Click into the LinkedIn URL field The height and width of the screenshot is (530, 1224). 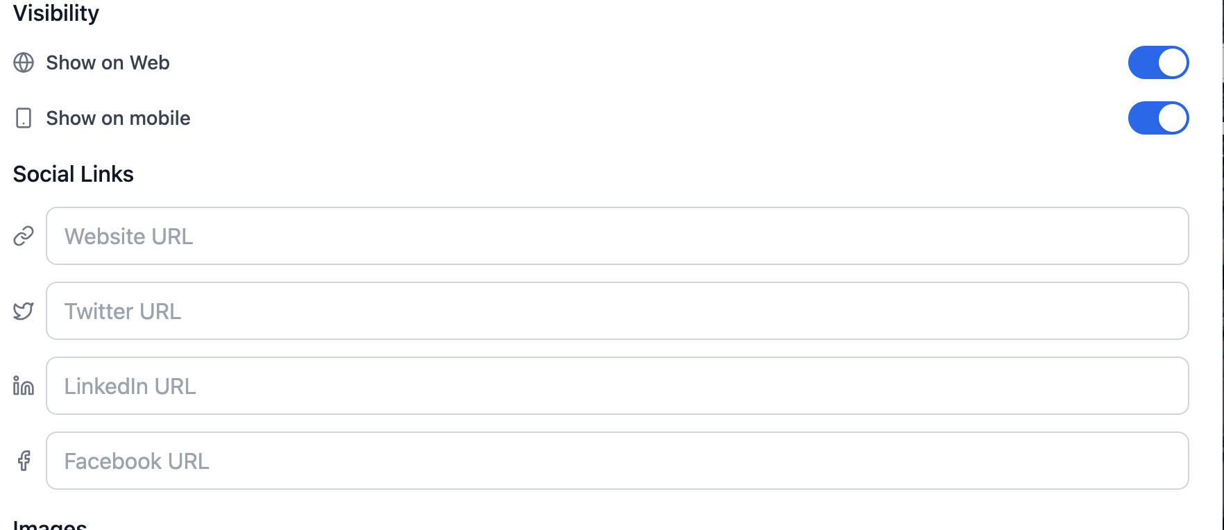point(618,386)
